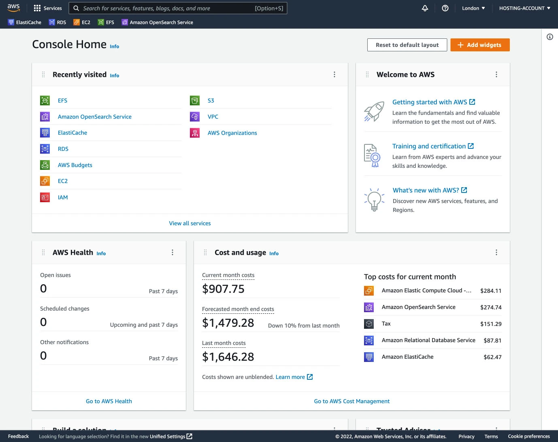This screenshot has width=558, height=442.
Task: Open Recently visited widget options menu
Action: click(334, 74)
